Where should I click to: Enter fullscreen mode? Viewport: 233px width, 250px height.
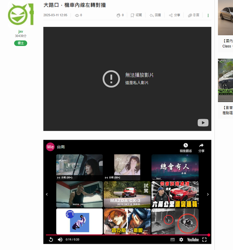pos(204,240)
